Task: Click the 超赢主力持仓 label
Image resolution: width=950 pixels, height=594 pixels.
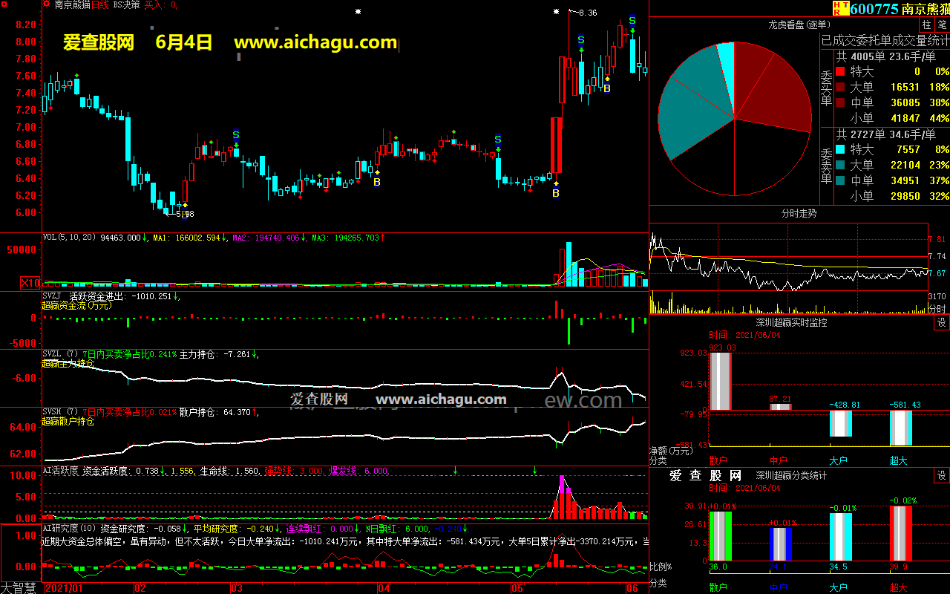Action: [68, 364]
